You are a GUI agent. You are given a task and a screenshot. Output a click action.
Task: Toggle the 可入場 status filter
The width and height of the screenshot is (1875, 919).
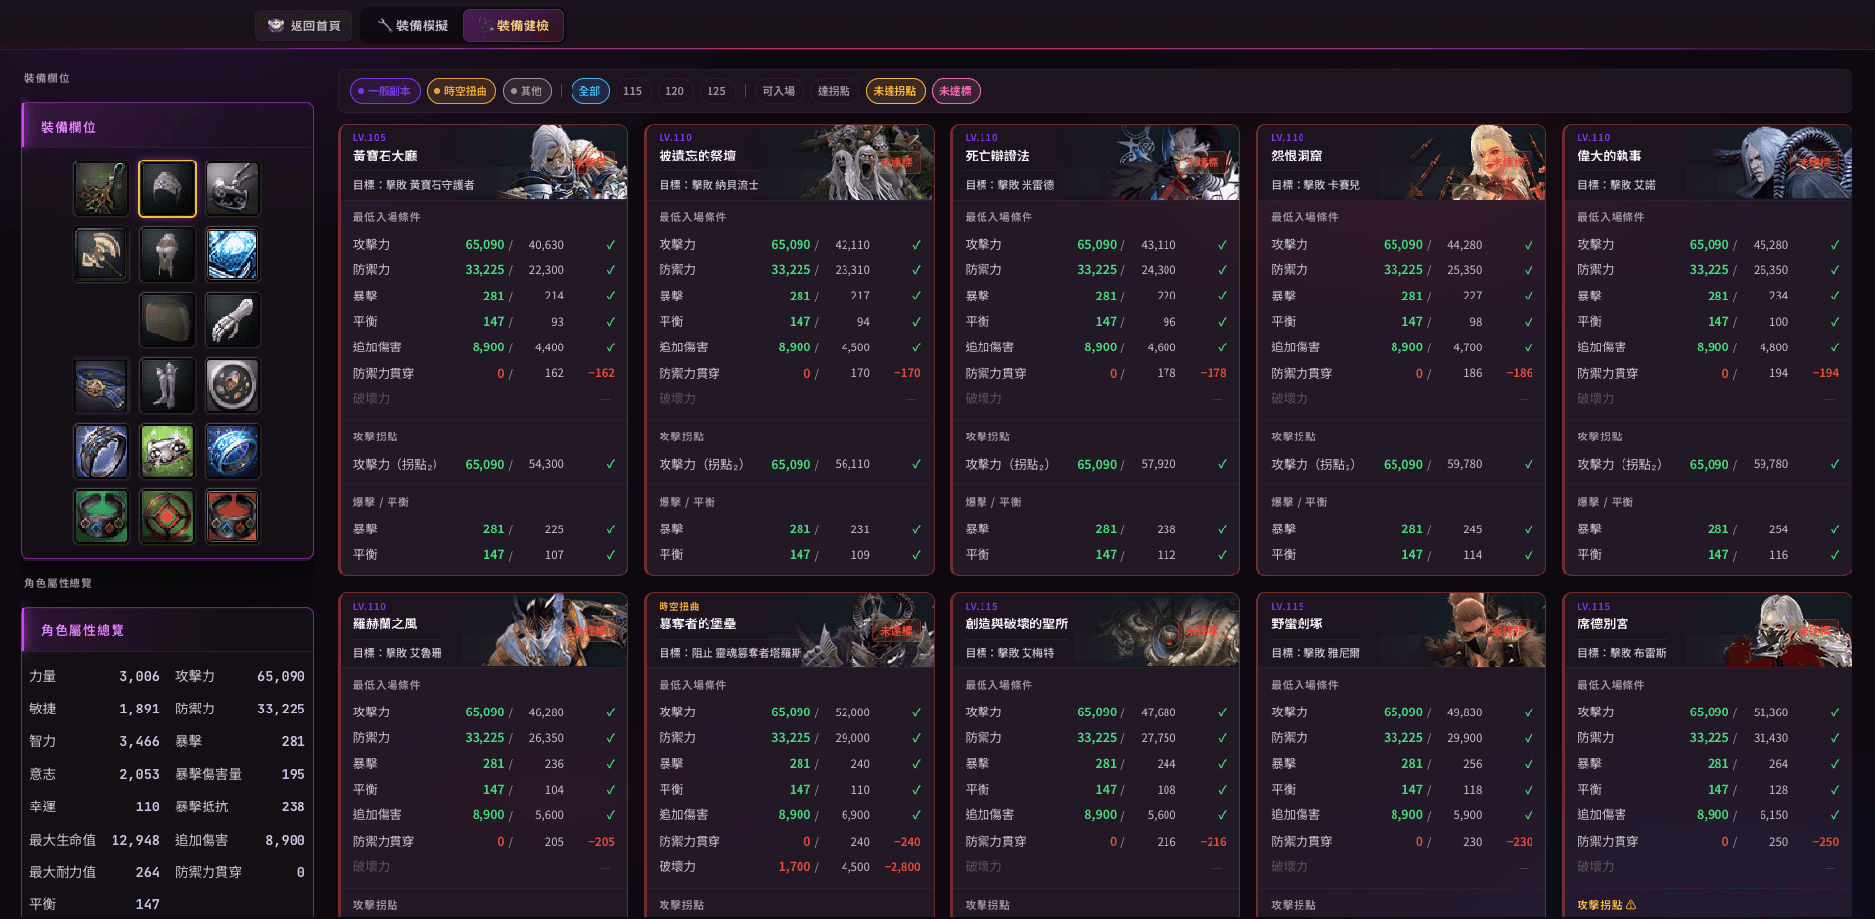(x=779, y=91)
